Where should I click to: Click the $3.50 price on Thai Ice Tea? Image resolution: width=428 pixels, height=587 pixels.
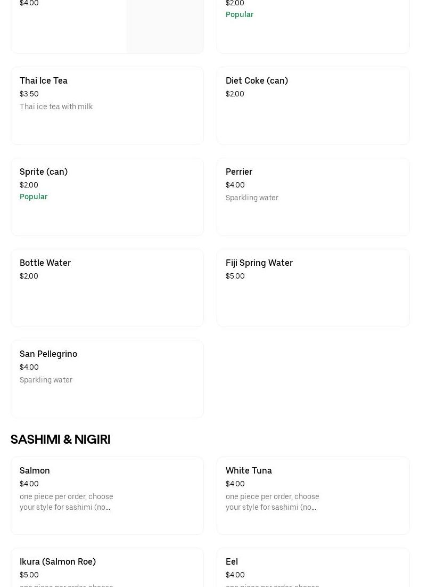(29, 94)
